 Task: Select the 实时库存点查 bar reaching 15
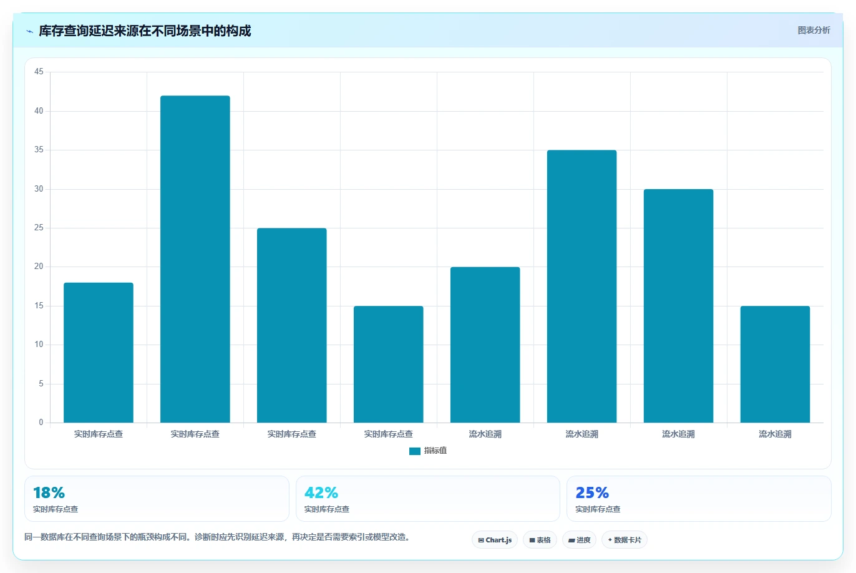point(389,365)
